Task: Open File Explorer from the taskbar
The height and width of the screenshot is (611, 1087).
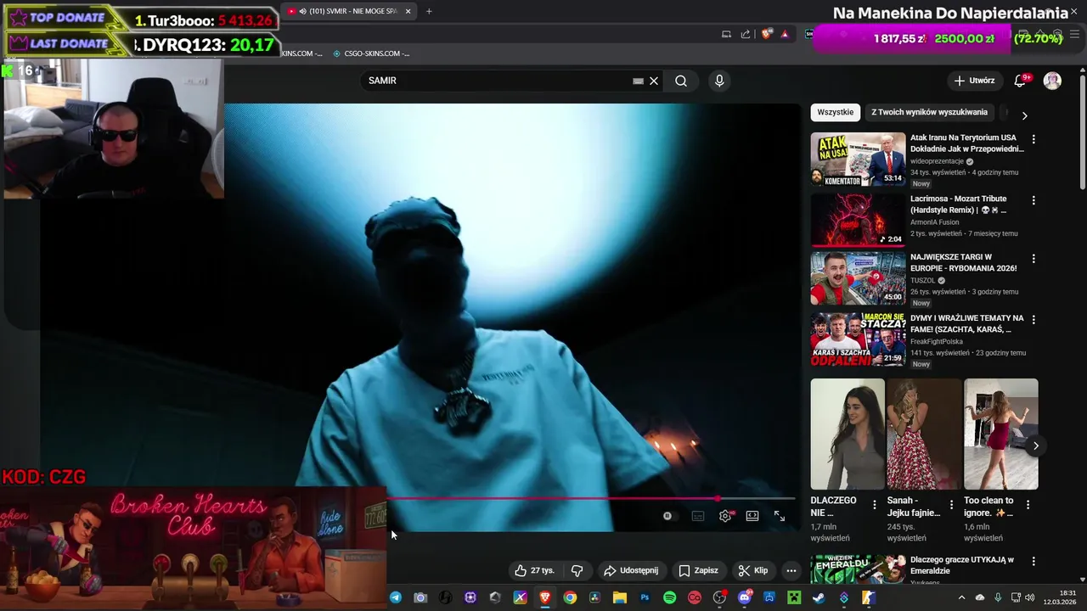Action: (620, 597)
